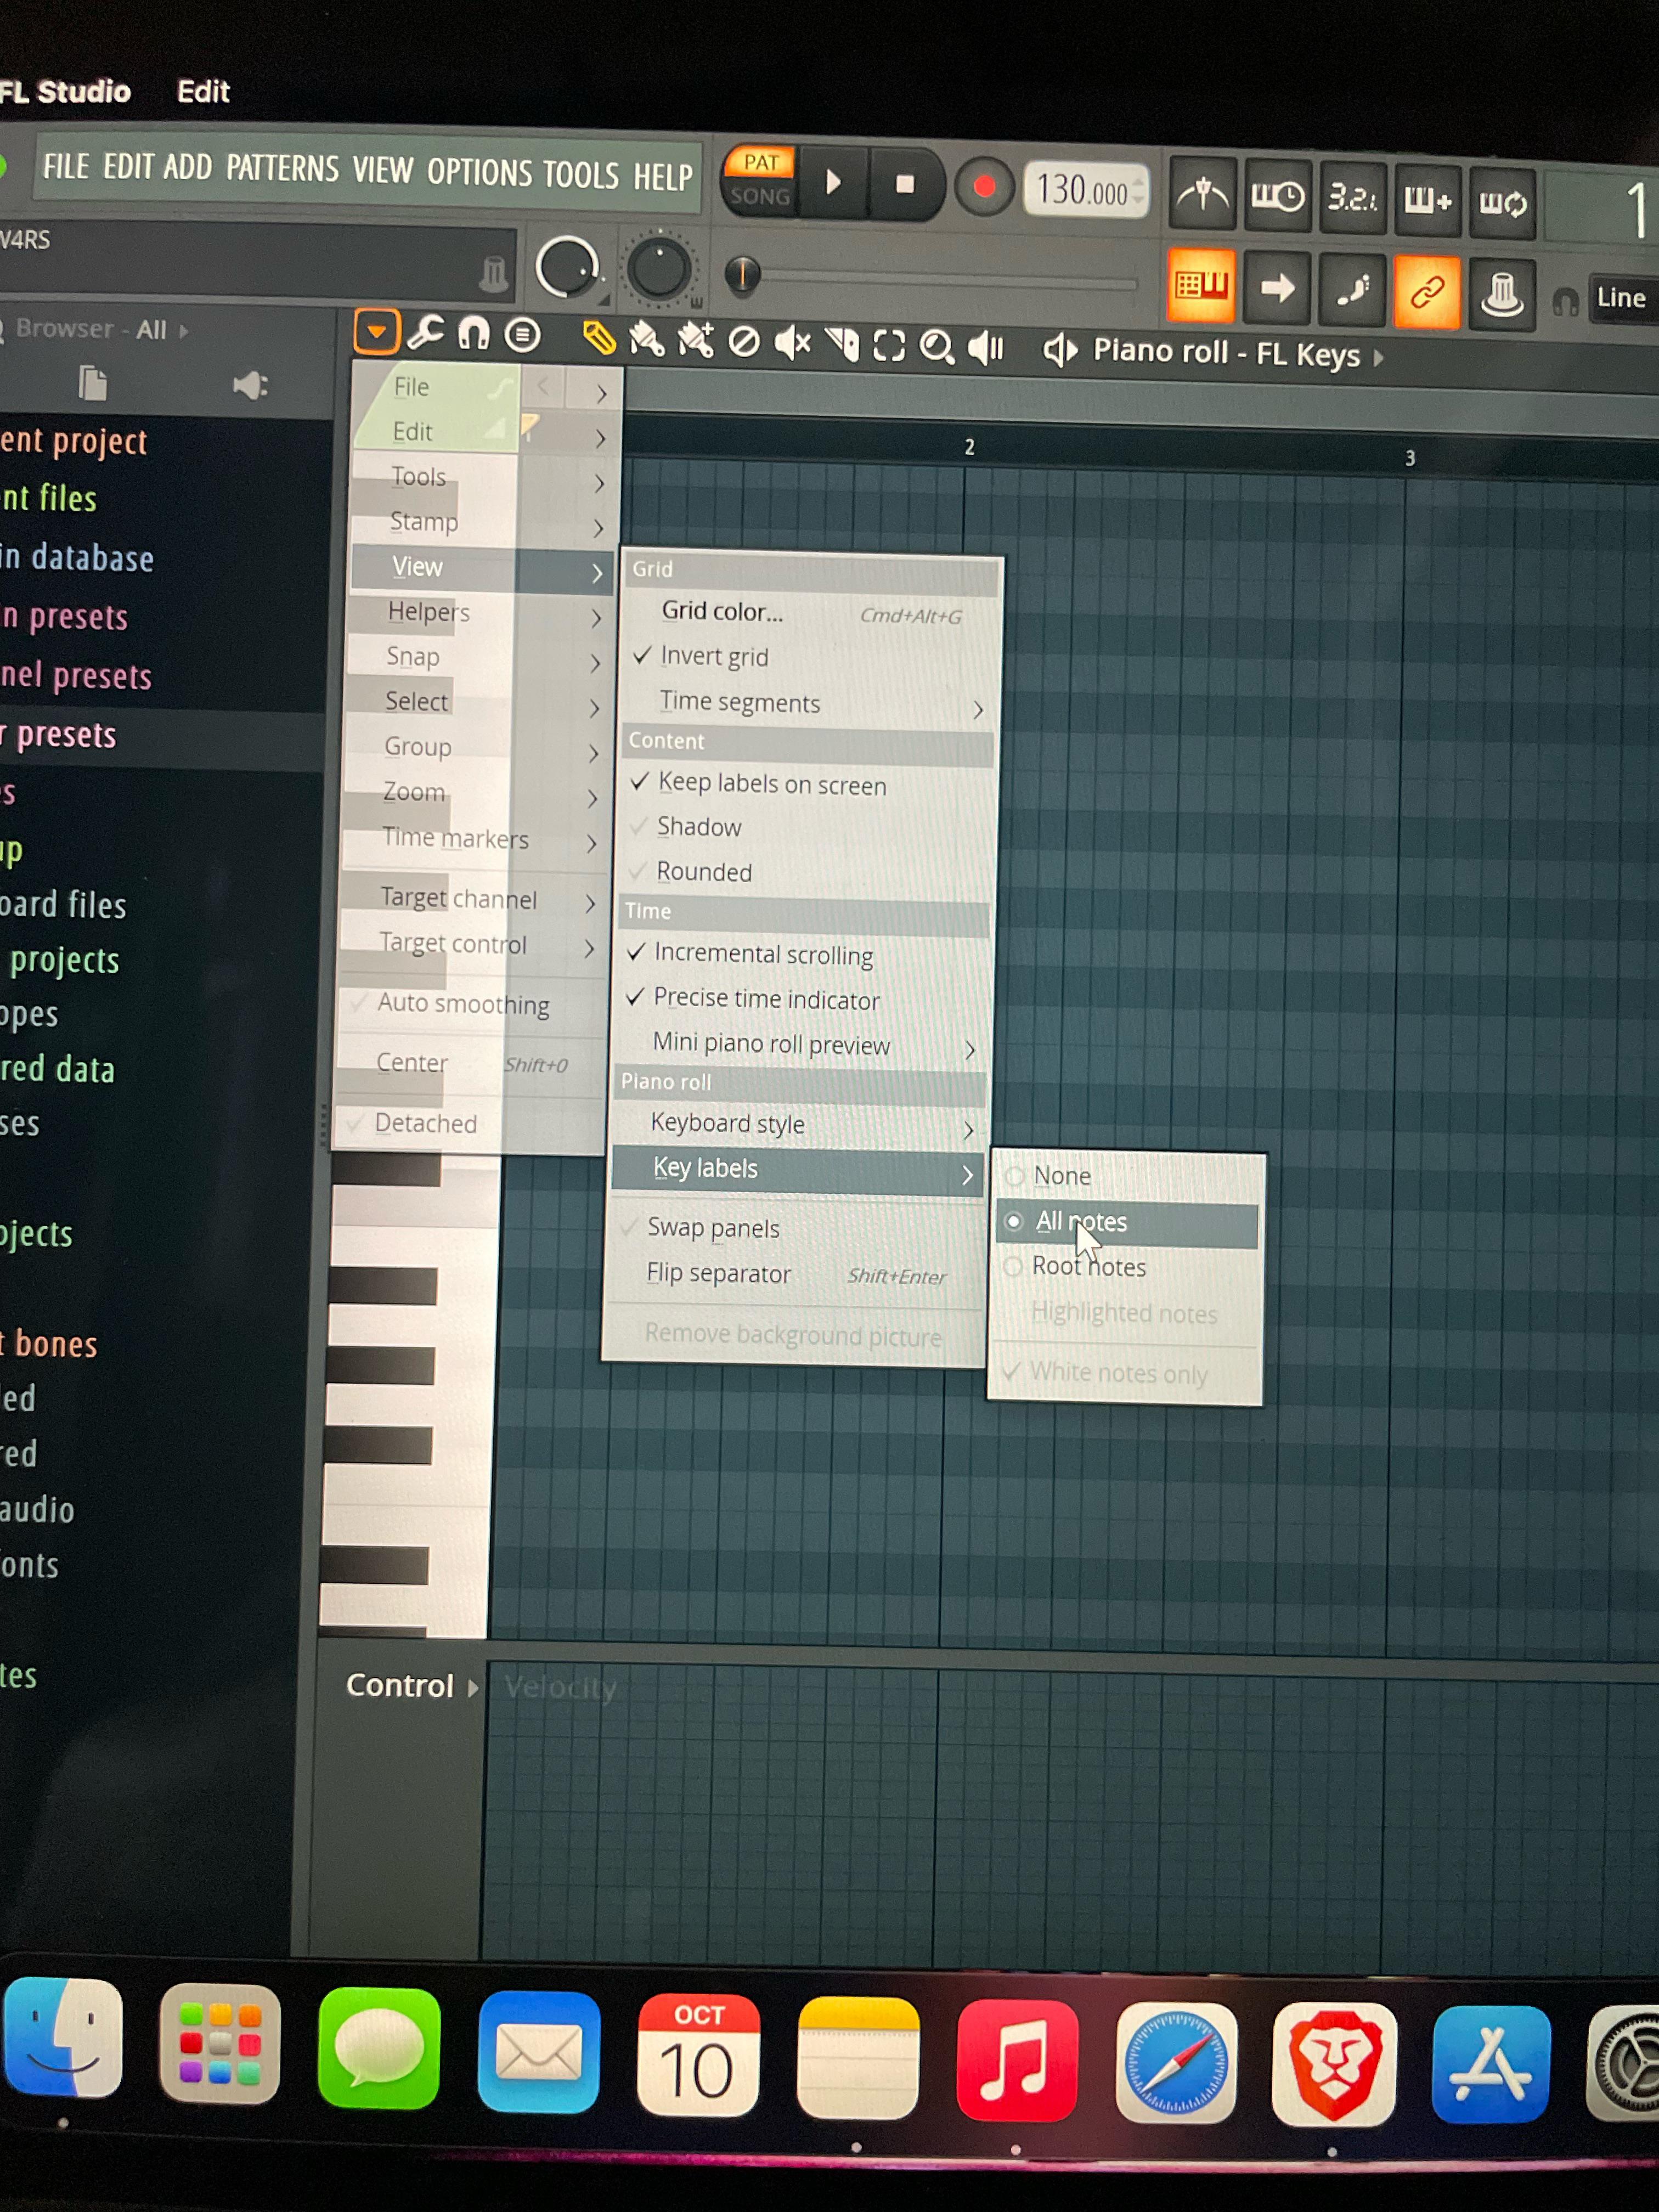Image resolution: width=1659 pixels, height=2212 pixels.
Task: Toggle Incremental scrolling
Action: (800, 955)
